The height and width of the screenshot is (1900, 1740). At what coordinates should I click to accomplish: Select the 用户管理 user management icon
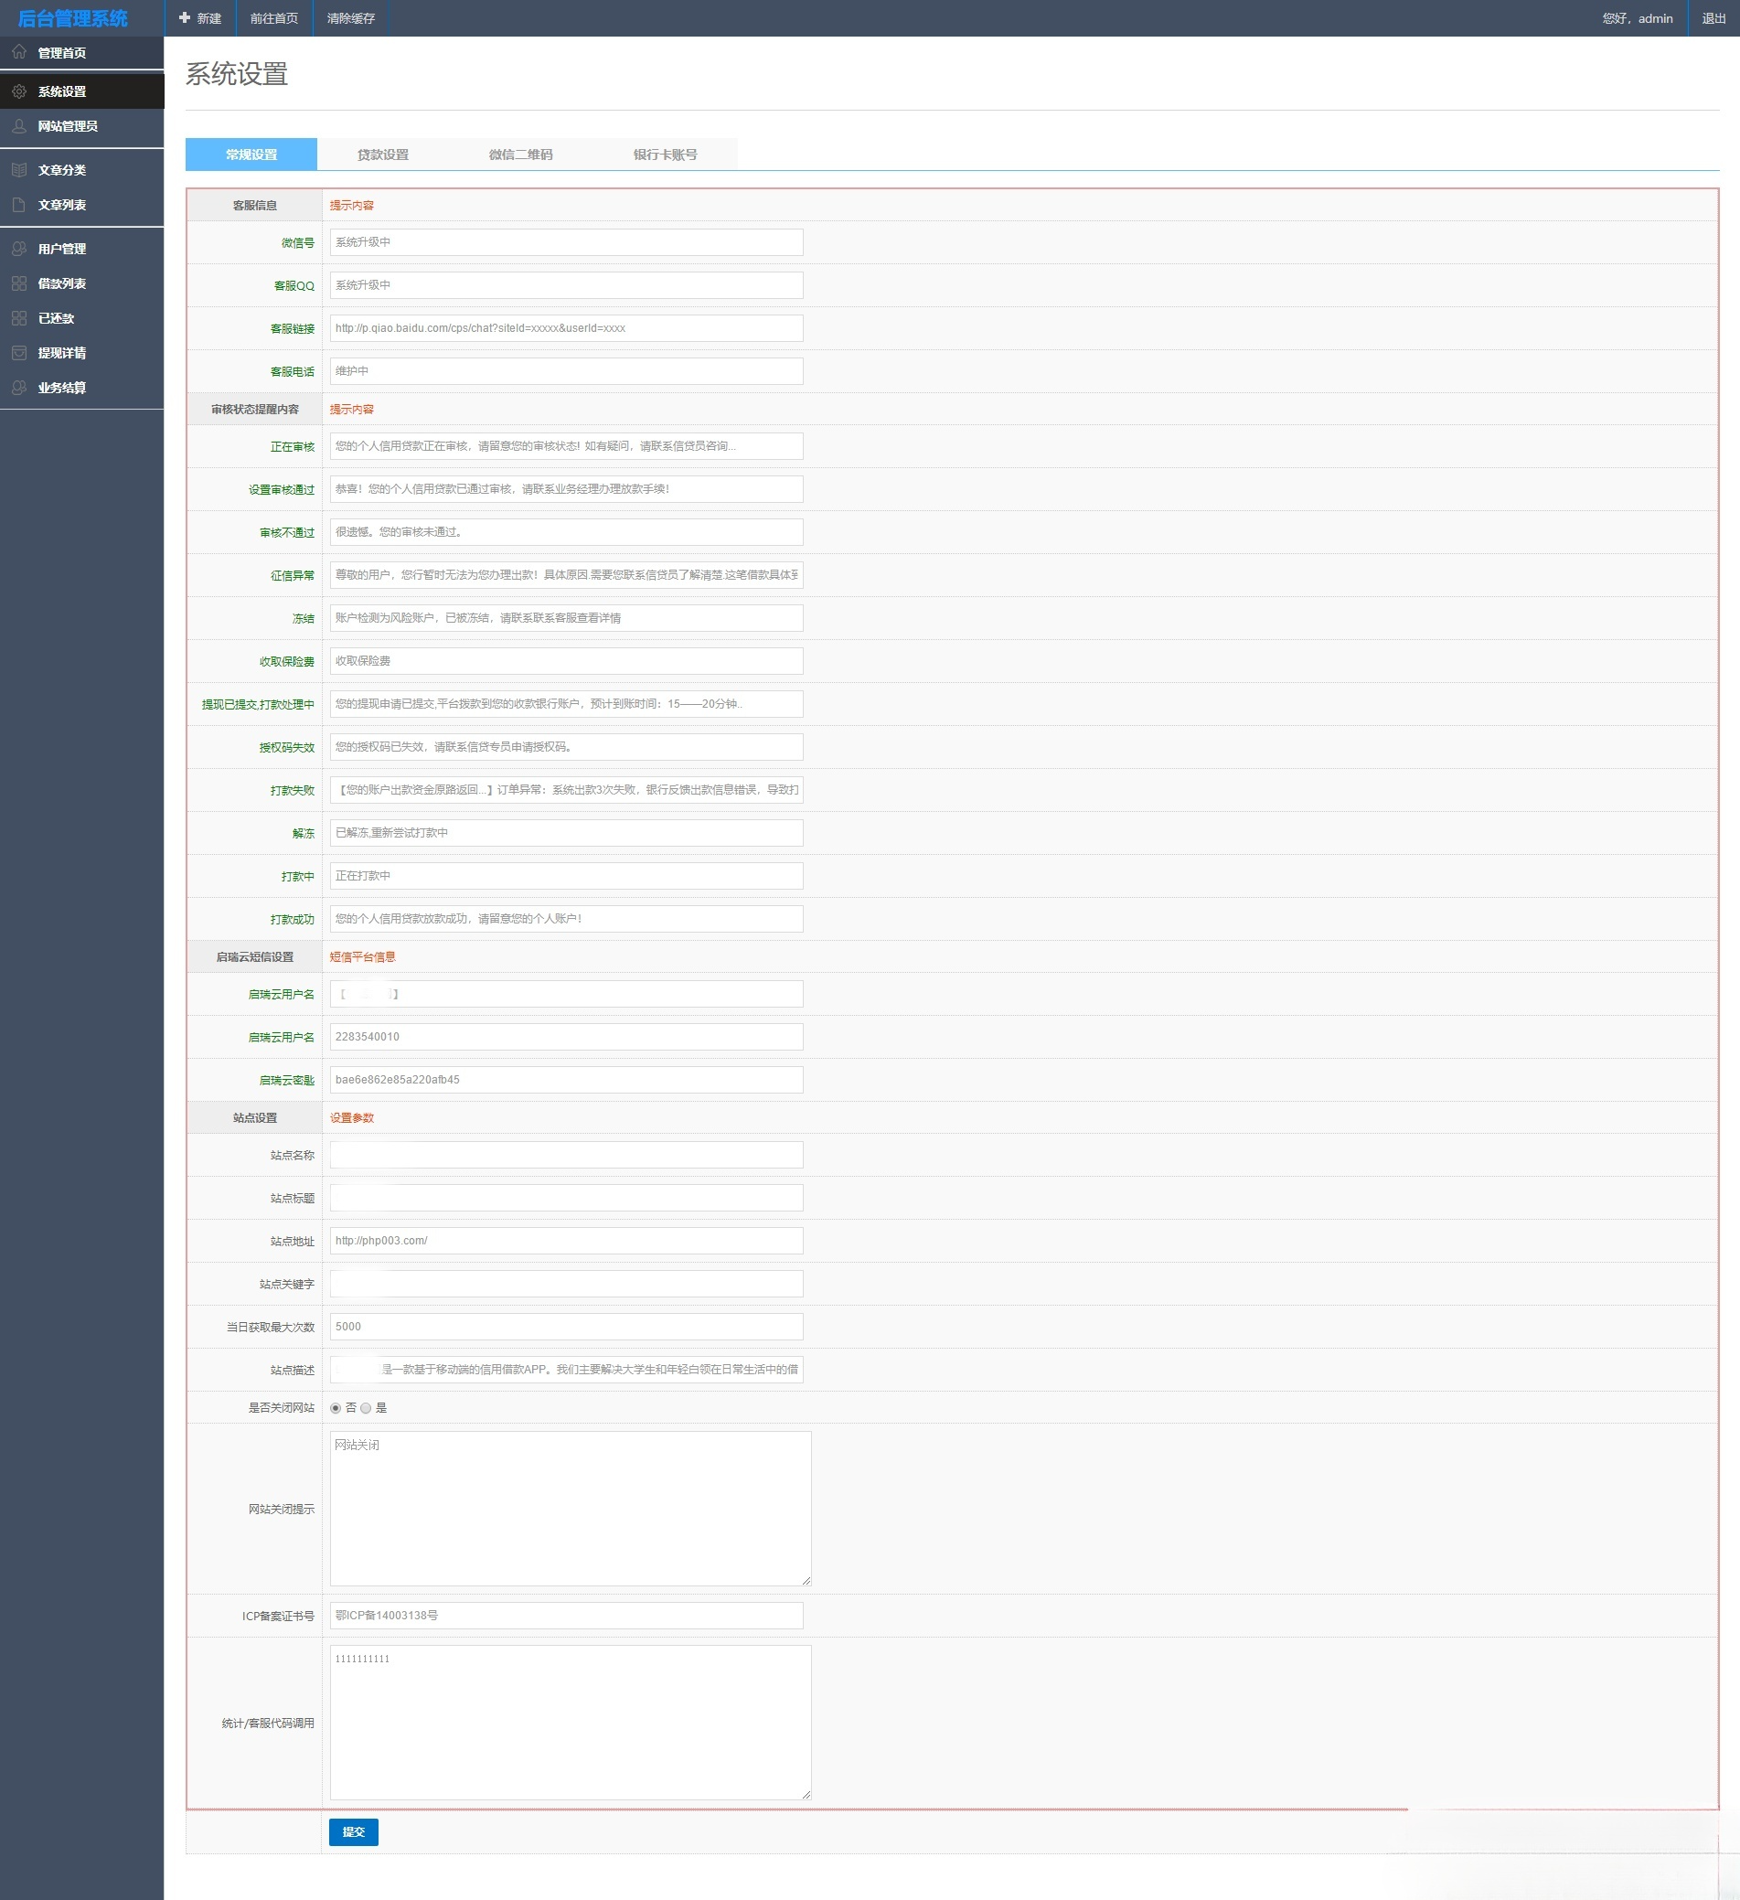(19, 249)
